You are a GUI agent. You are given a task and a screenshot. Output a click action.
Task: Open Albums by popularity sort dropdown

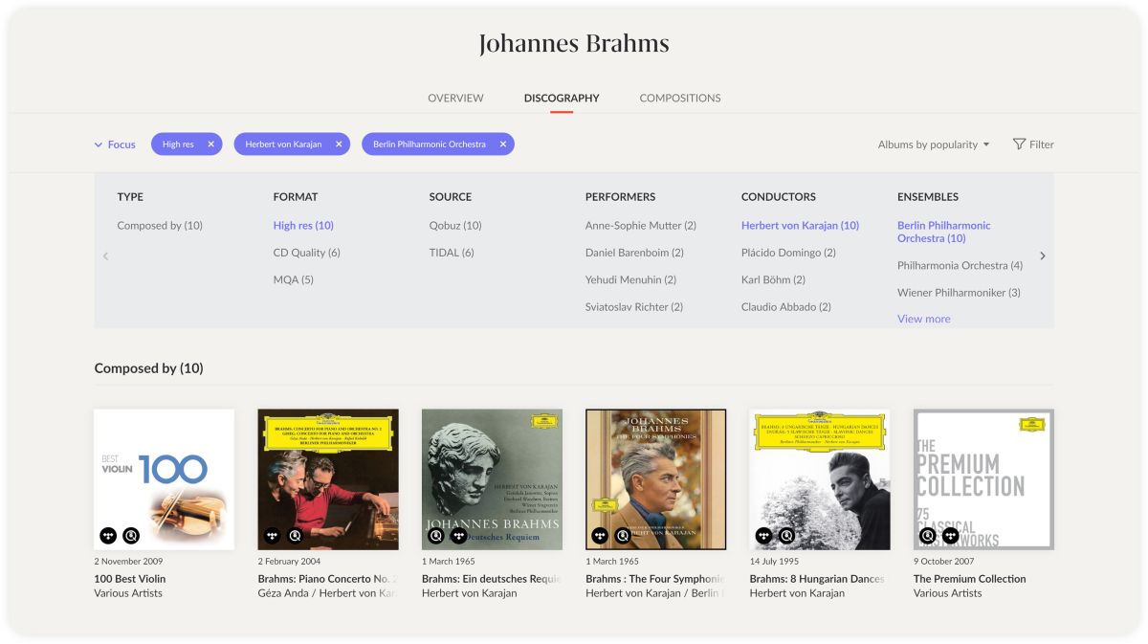click(934, 144)
